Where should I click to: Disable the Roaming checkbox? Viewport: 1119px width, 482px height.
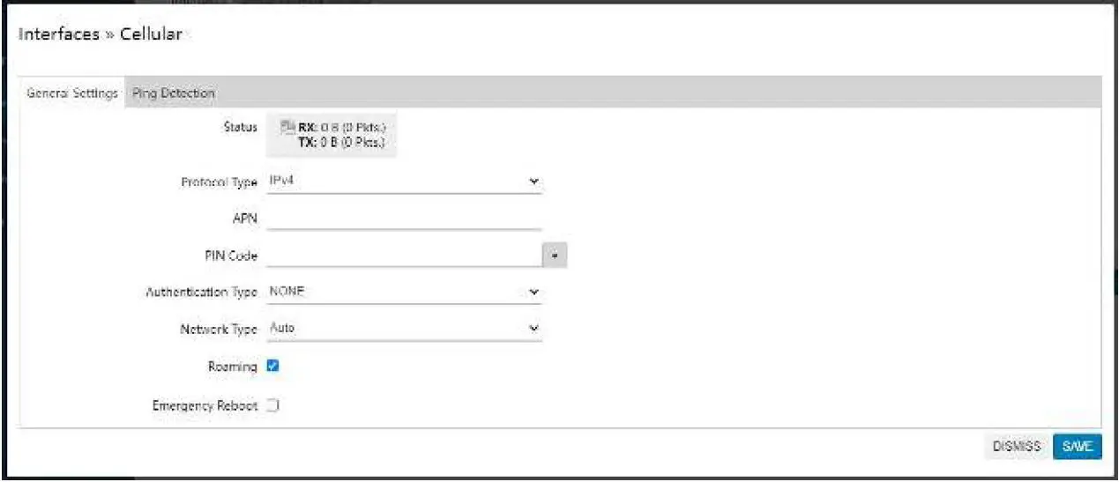(x=273, y=367)
